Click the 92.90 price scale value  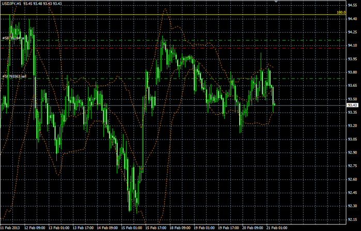click(x=353, y=152)
